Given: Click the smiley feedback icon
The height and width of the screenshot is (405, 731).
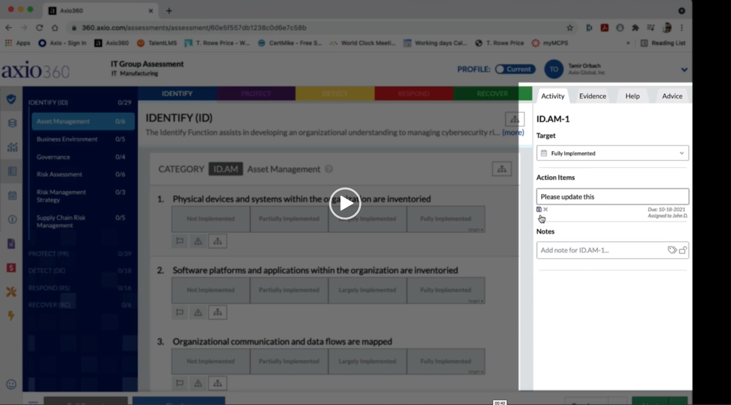Looking at the screenshot, I should (11, 384).
